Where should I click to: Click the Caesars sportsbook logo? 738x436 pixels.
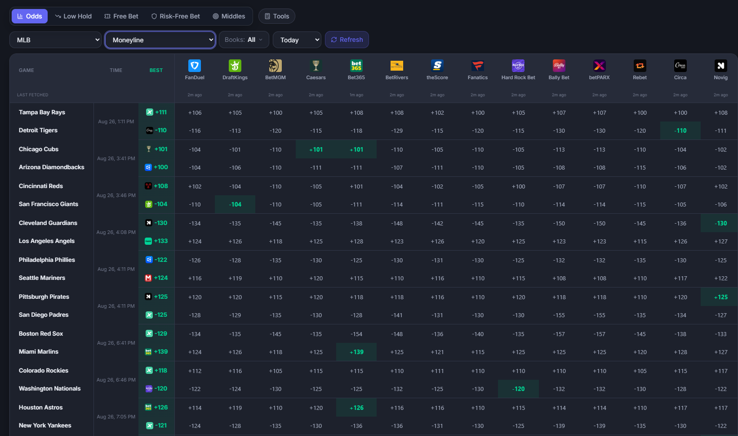[316, 66]
